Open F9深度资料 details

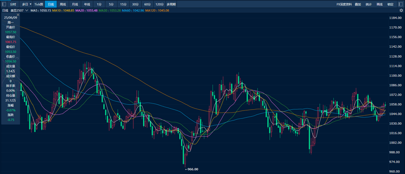click(344, 4)
